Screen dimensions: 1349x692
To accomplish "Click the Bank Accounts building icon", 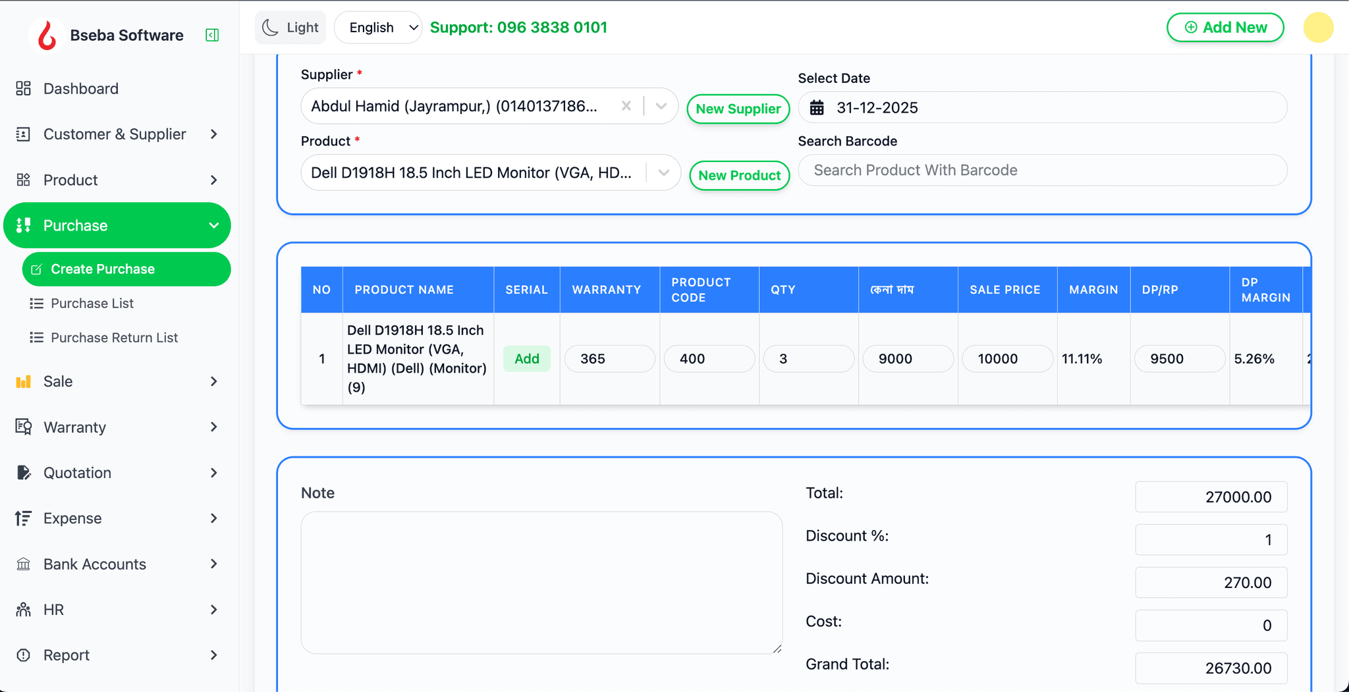I will click(24, 564).
